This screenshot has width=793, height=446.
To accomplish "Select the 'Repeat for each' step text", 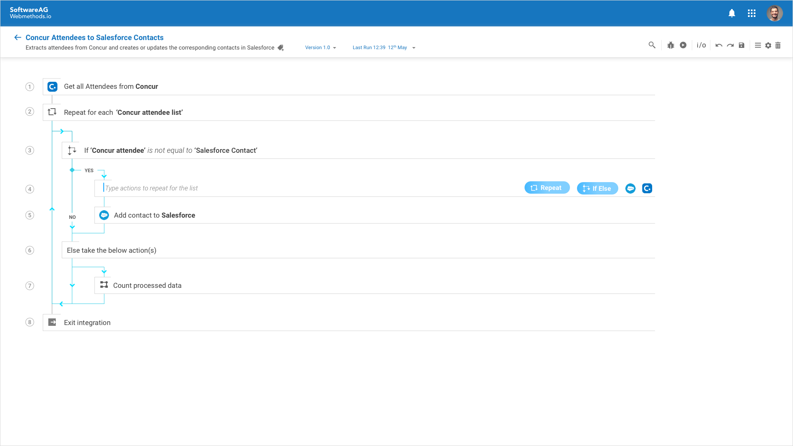I will (123, 112).
